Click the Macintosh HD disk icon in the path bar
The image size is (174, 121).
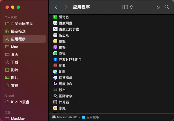[54, 117]
